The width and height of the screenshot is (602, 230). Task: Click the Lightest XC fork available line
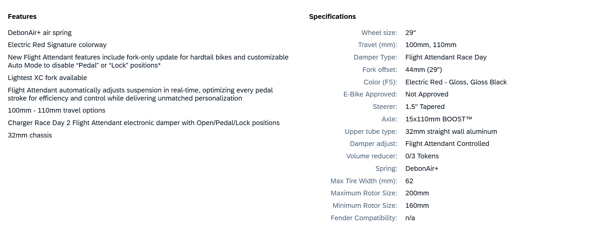point(47,78)
